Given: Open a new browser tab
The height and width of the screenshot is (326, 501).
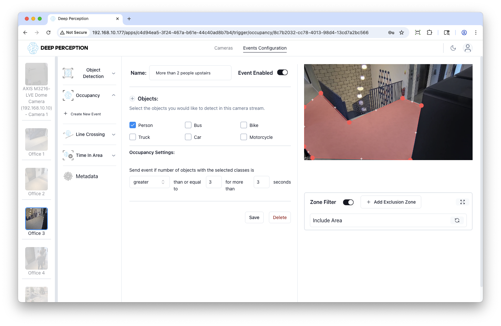Looking at the screenshot, I should pos(129,19).
